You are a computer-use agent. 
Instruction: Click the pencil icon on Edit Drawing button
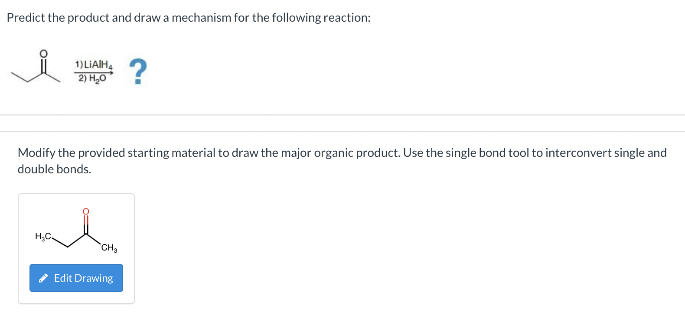coord(43,278)
